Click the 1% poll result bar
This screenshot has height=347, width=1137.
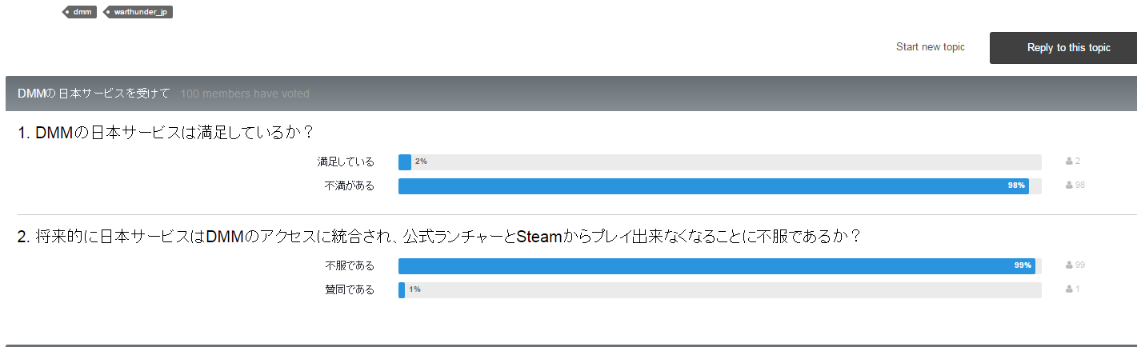click(x=720, y=290)
